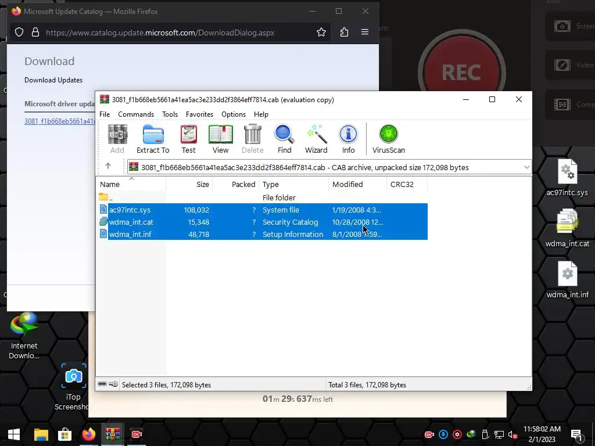Open the File menu
The image size is (595, 446).
point(105,114)
